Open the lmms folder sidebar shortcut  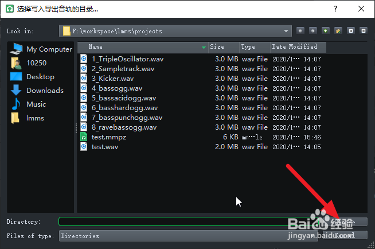click(28, 118)
